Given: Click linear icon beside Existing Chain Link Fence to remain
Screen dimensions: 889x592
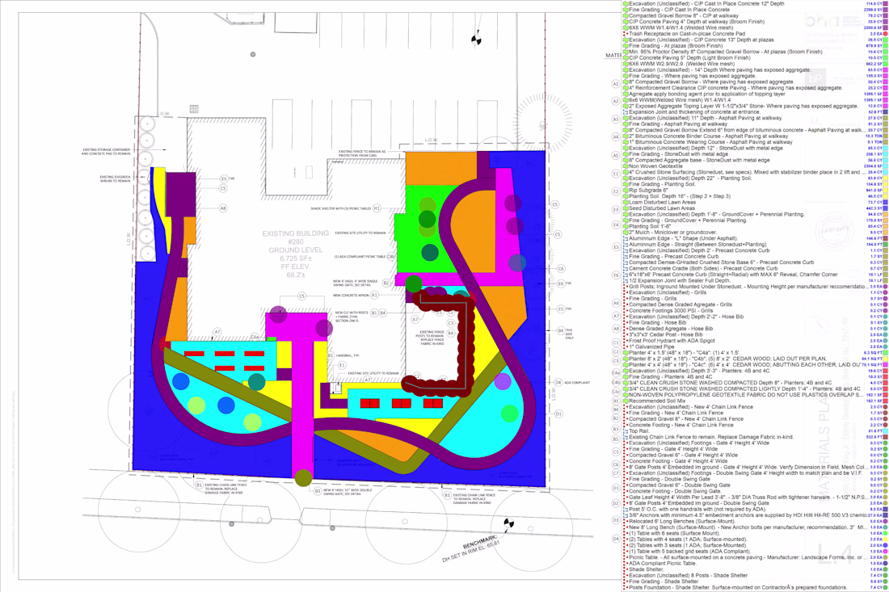Looking at the screenshot, I should coord(626,438).
